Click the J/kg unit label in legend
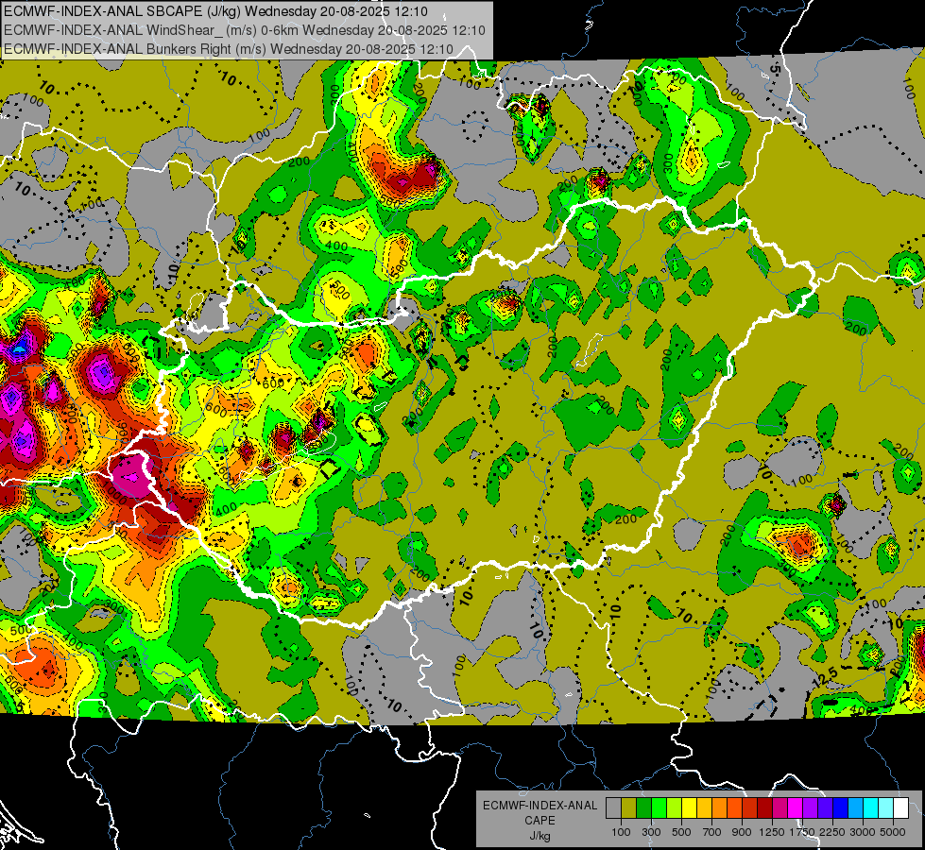 (x=540, y=836)
